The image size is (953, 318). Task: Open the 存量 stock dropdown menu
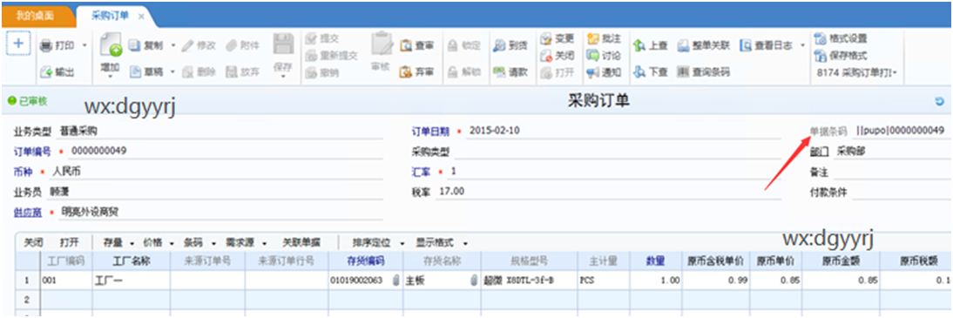(x=118, y=242)
